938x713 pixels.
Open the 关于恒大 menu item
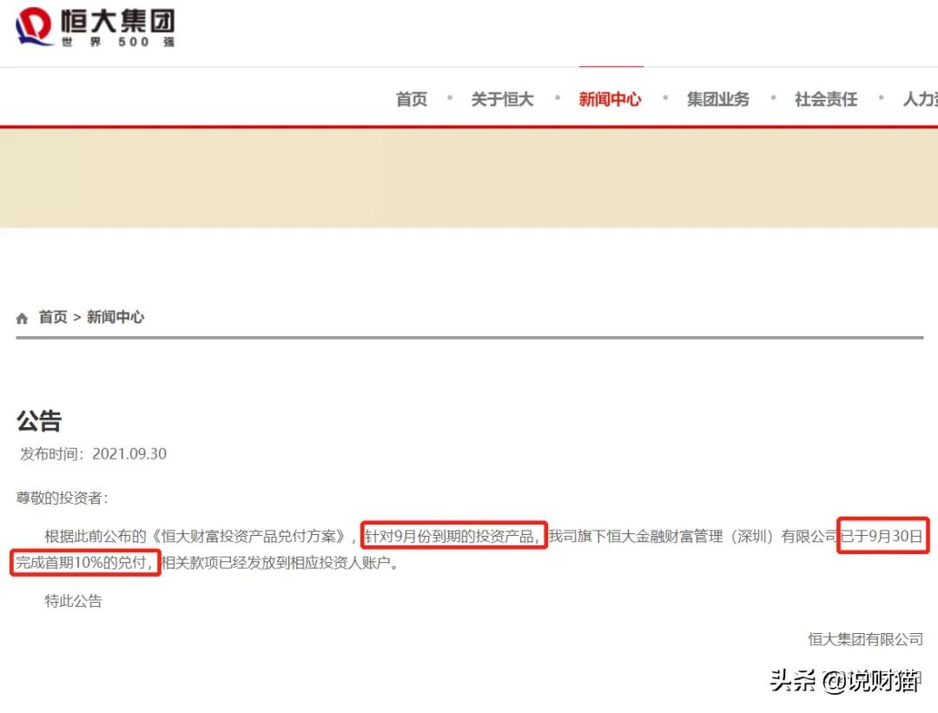[502, 99]
